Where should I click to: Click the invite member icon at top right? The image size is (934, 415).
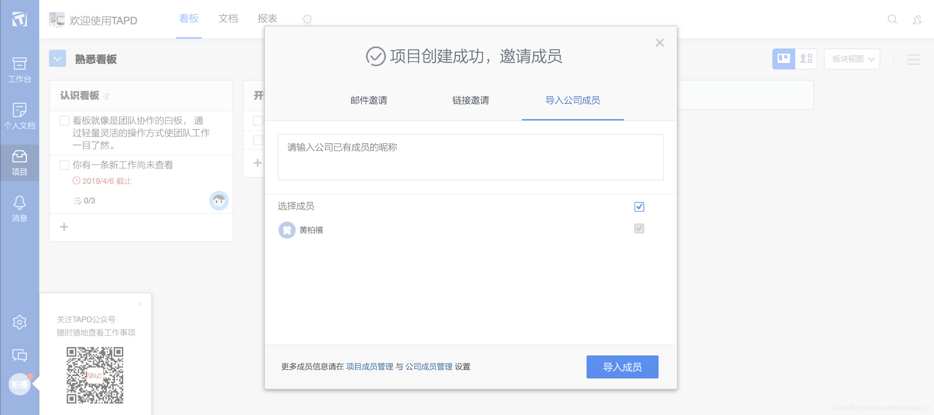pyautogui.click(x=917, y=20)
